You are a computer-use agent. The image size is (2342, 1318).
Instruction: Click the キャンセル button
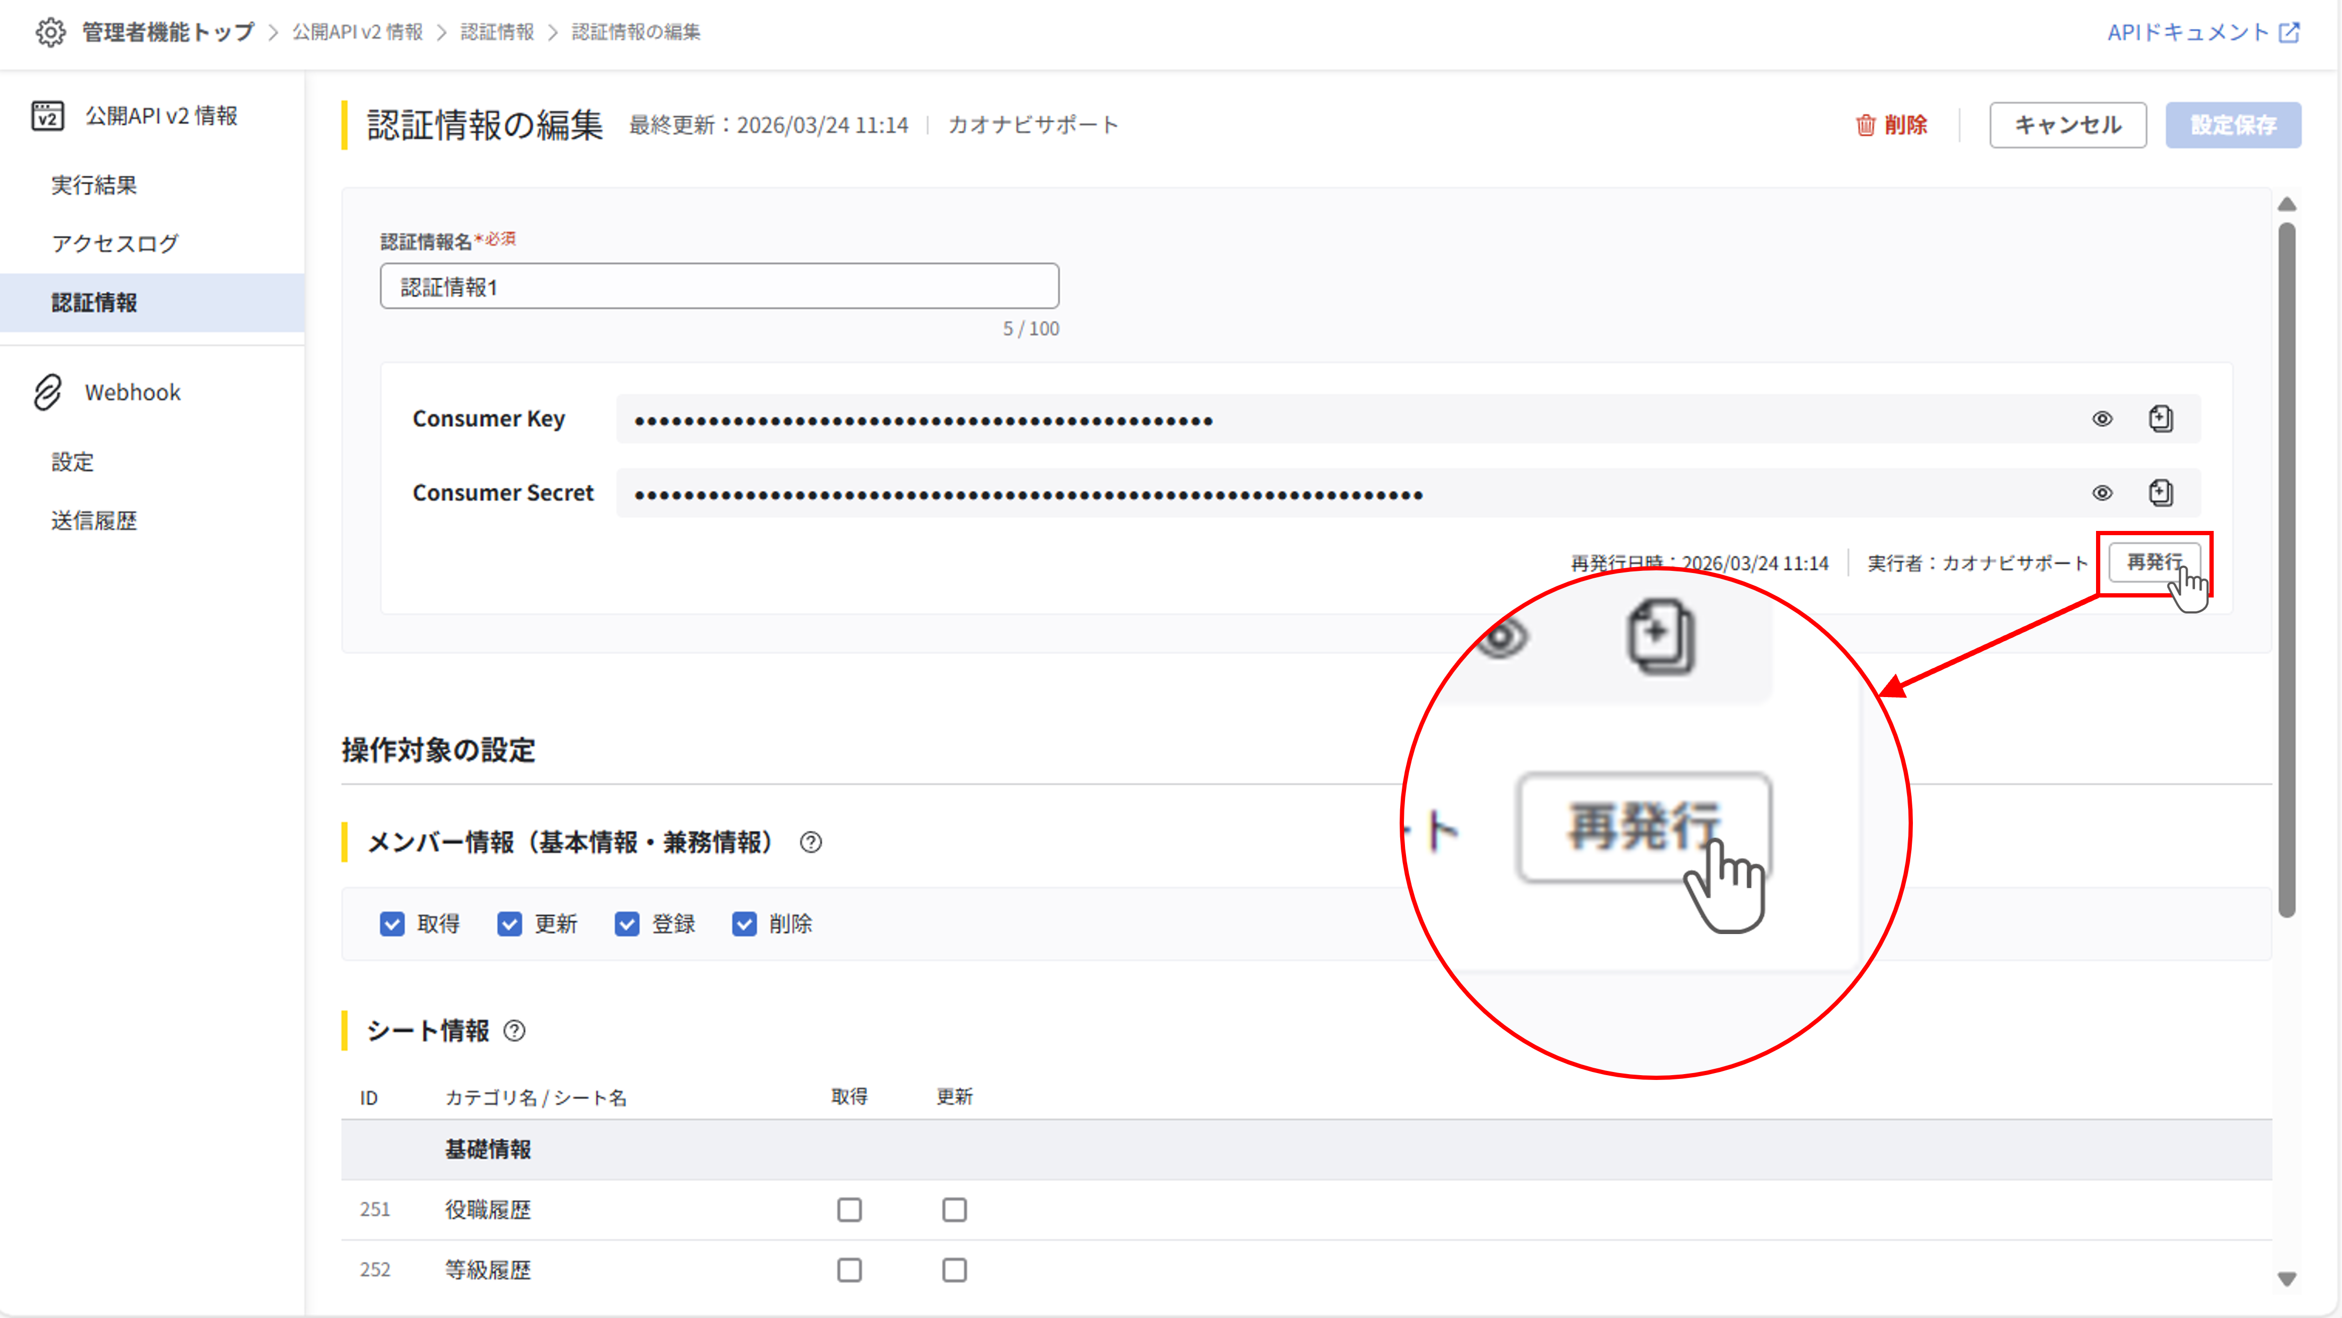click(2067, 125)
